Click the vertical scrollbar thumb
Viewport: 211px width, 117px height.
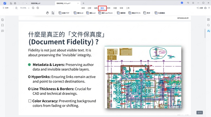pyautogui.click(x=205, y=33)
